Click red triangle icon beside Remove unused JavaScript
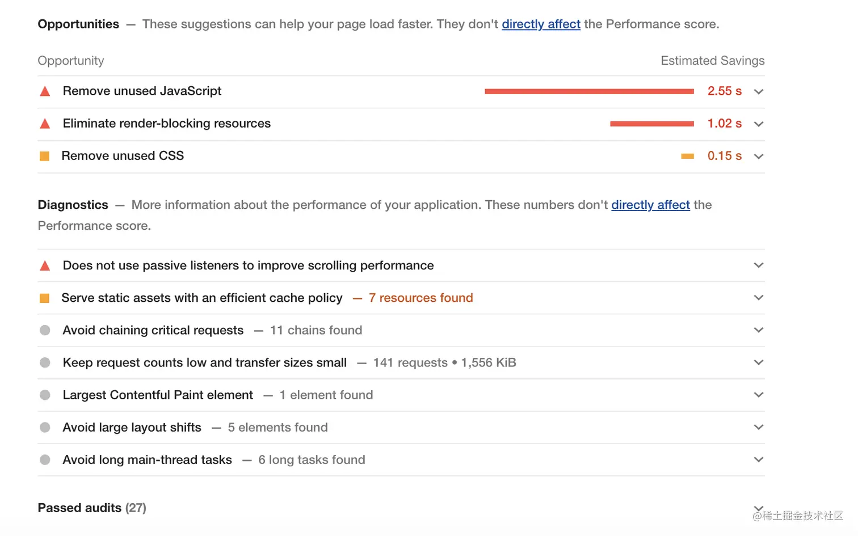The height and width of the screenshot is (536, 858). tap(45, 91)
